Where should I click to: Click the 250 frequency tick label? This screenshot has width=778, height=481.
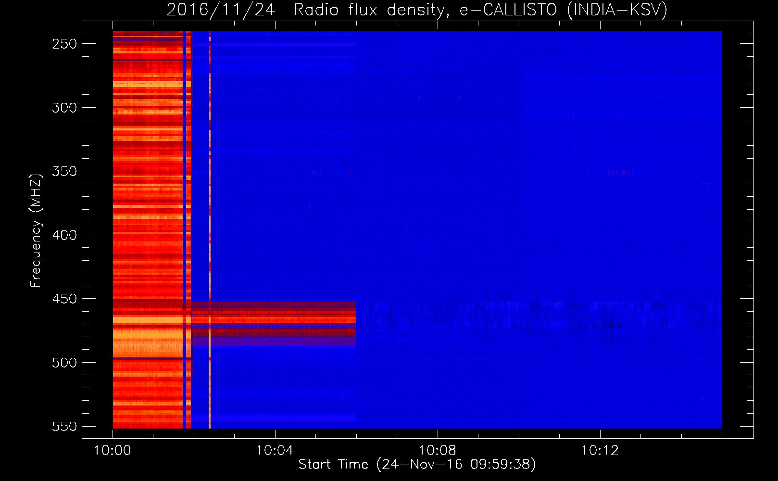(x=64, y=44)
